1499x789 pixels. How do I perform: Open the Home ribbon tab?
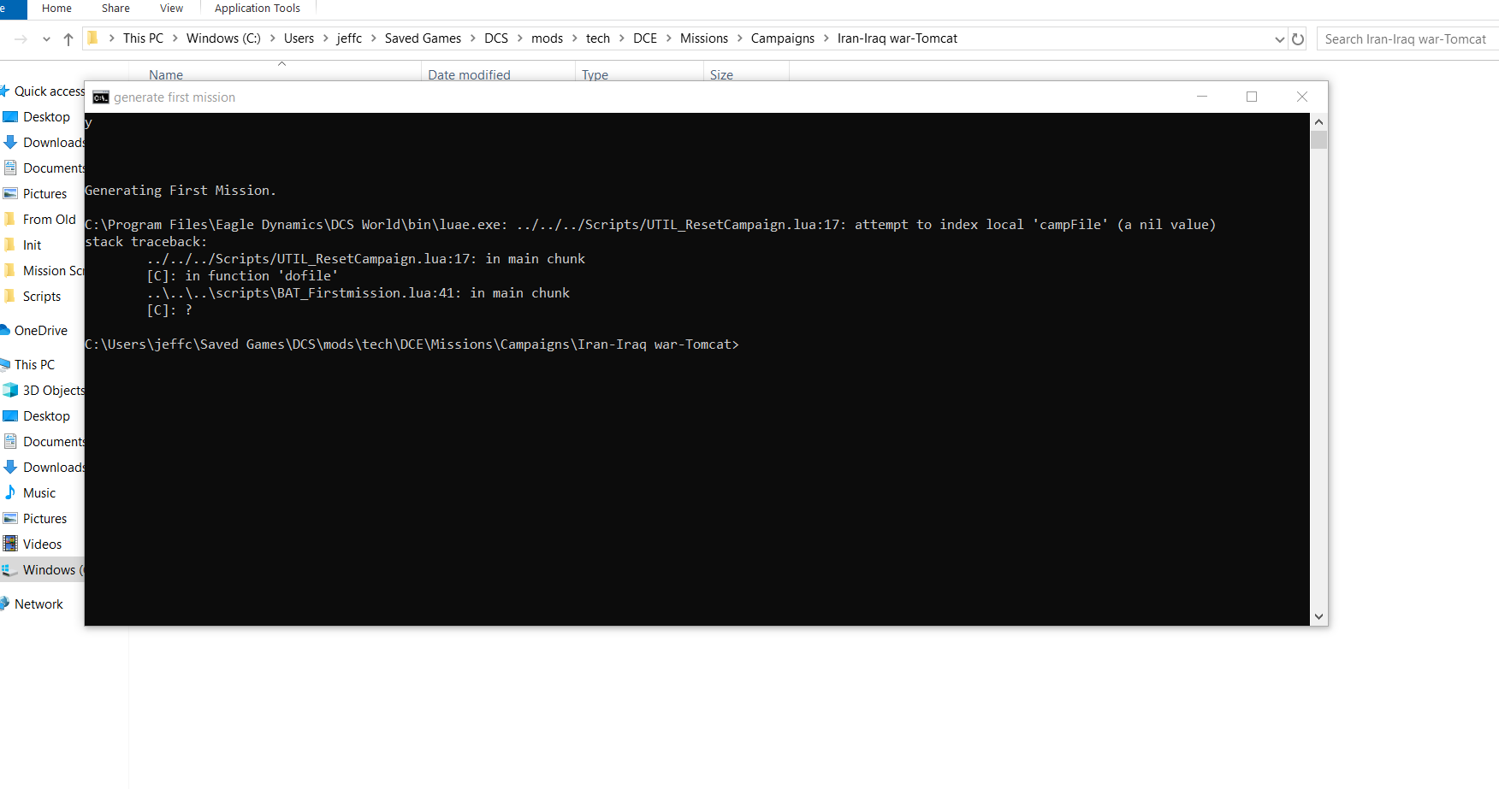pyautogui.click(x=56, y=9)
